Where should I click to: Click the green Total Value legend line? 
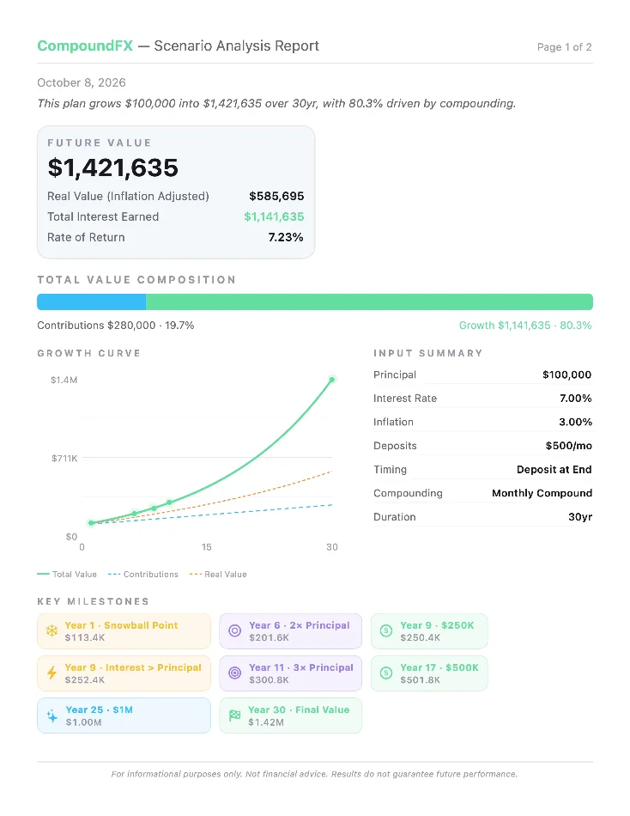click(43, 575)
